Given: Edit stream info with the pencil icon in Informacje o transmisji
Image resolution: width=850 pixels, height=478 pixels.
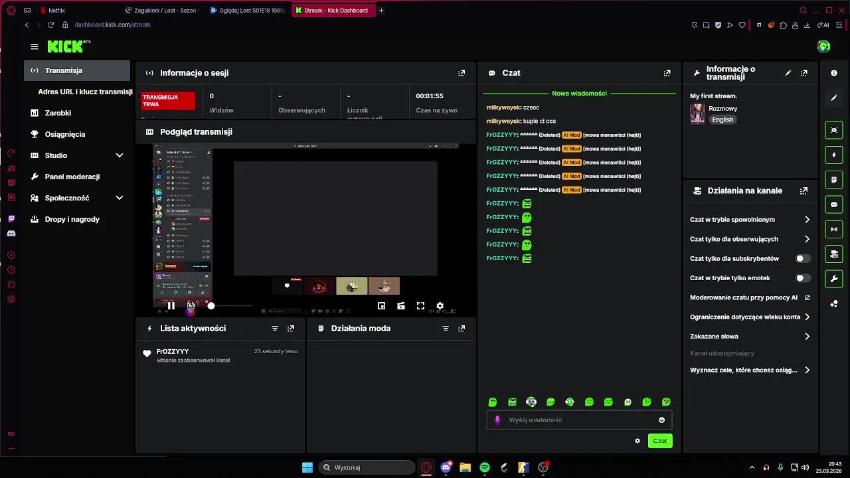Looking at the screenshot, I should [788, 73].
